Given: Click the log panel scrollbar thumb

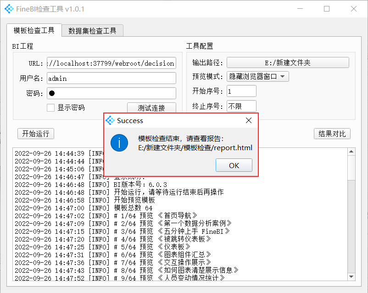Looking at the screenshot, I should point(351,168).
